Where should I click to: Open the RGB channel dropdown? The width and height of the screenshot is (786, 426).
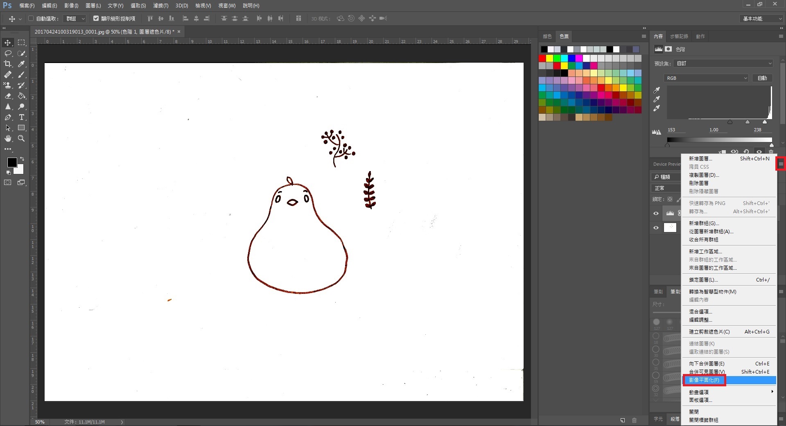pyautogui.click(x=706, y=78)
